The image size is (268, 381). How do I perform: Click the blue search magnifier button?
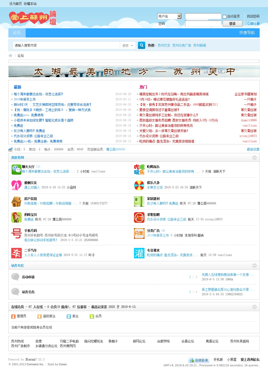point(142,45)
